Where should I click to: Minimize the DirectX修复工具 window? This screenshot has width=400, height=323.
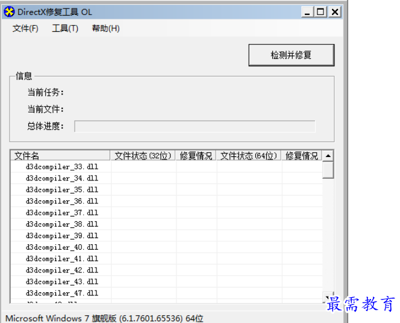point(307,12)
